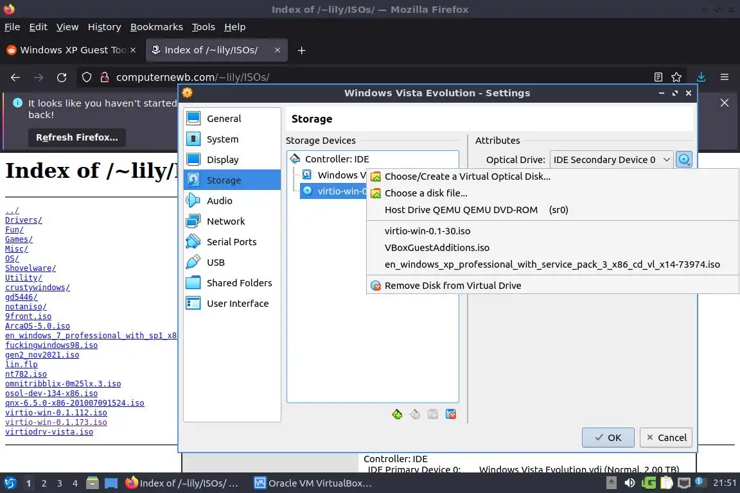Viewport: 740px width, 493px height.
Task: Choose 'Choose/Create a Virtual Optical Disk...'
Action: pos(552,177)
